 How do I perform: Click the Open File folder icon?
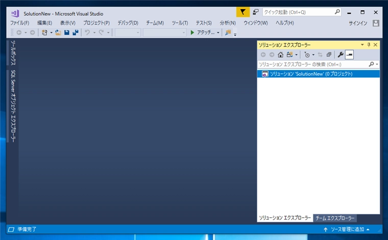[x=58, y=32]
